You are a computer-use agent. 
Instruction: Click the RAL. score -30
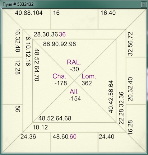74,69
